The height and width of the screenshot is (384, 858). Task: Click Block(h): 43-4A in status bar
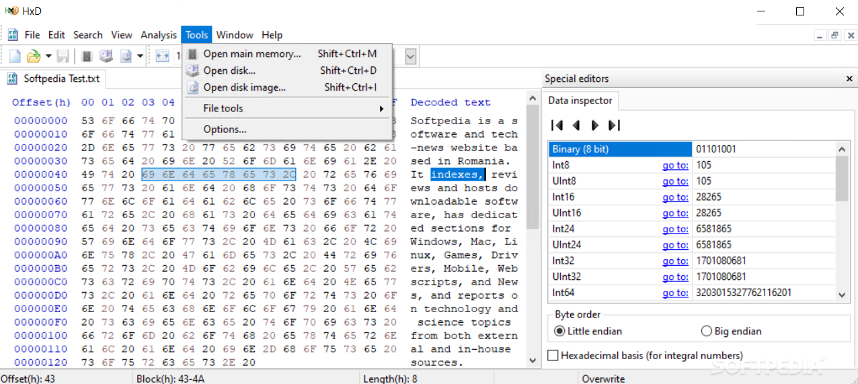(170, 379)
